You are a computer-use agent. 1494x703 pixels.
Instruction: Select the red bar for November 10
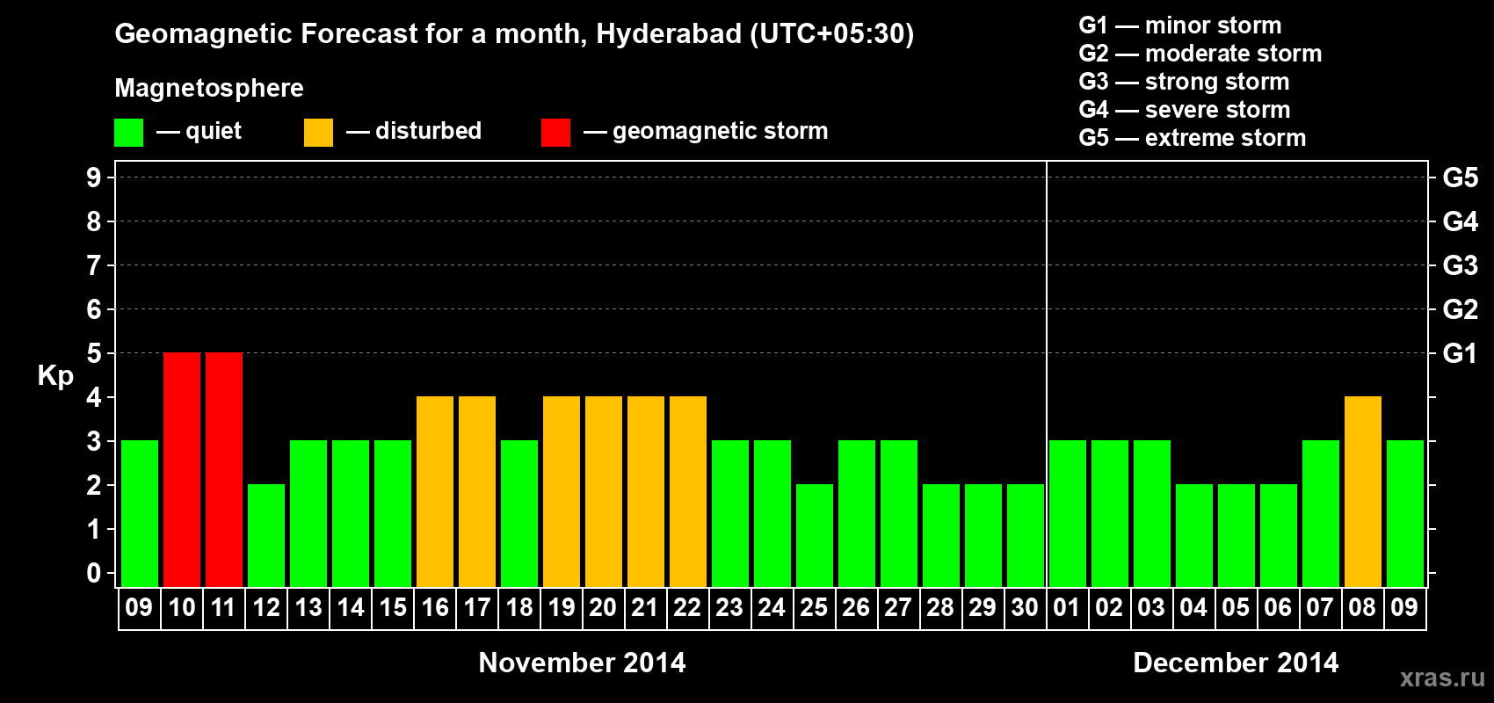(x=182, y=470)
